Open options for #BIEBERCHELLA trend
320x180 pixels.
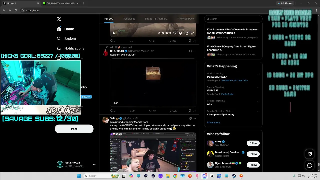[258, 74]
